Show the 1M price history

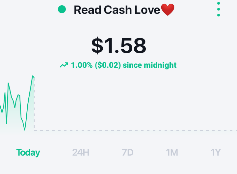(172, 152)
